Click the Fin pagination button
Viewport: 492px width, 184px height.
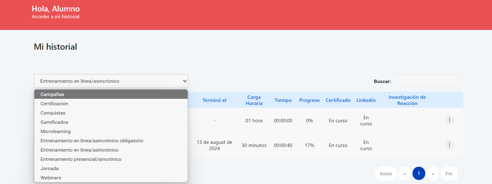click(x=449, y=174)
